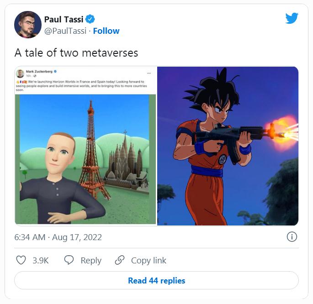Image resolution: width=313 pixels, height=304 pixels.
Task: Click the Reply text label
Action: tap(91, 260)
